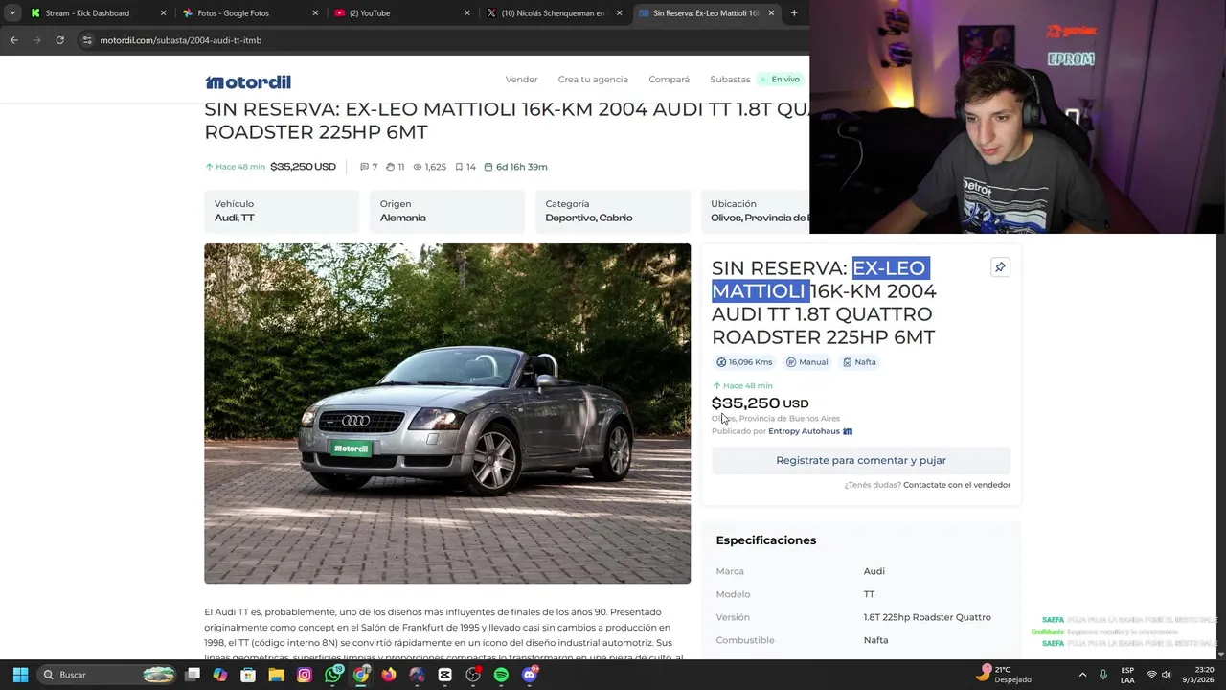Open the Windows Start menu
This screenshot has height=690, width=1226.
(x=20, y=675)
